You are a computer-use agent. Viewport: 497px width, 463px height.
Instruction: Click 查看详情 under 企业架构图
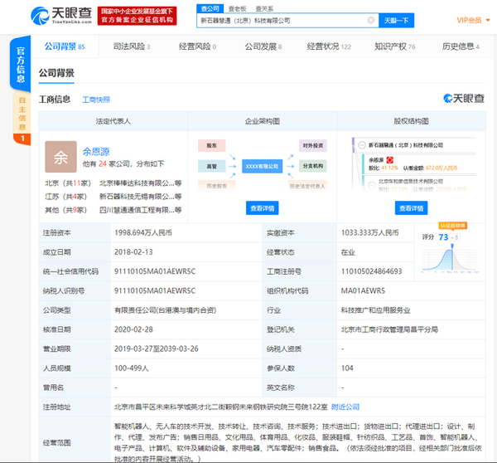(x=262, y=208)
